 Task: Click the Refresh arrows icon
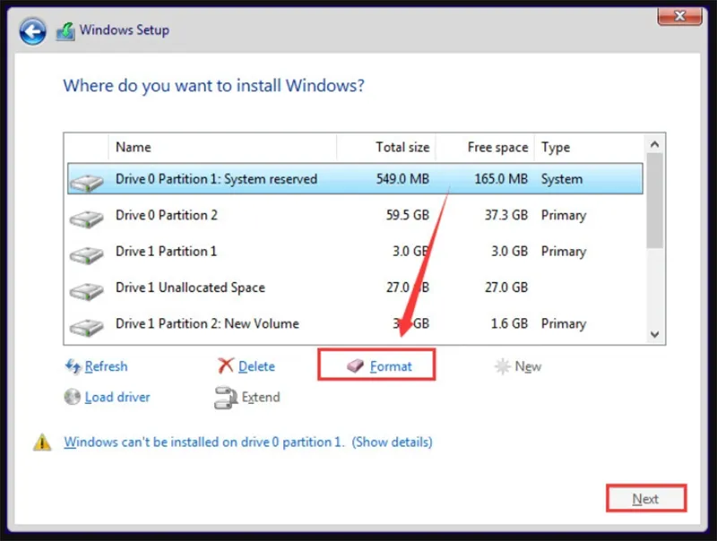[x=73, y=366]
